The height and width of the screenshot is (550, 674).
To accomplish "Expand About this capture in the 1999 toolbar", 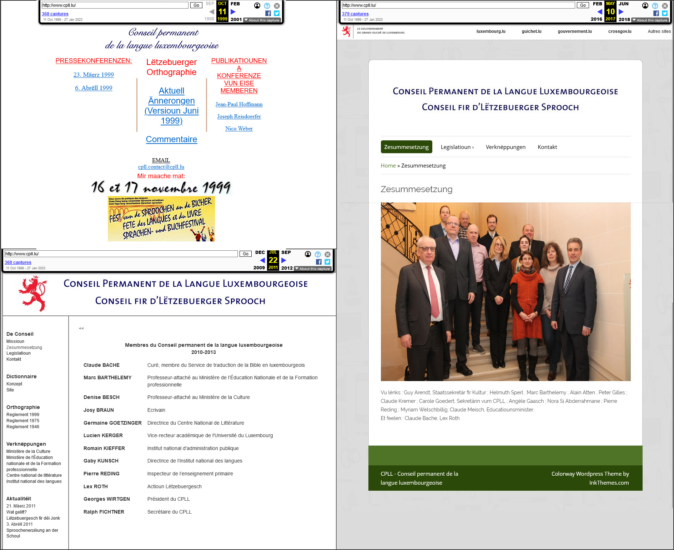I will point(262,20).
